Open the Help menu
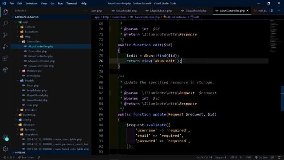The width and height of the screenshot is (284, 160). point(83,3)
